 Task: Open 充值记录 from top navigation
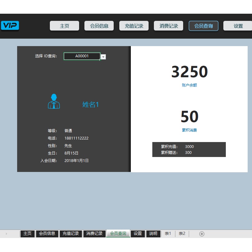pos(134,26)
